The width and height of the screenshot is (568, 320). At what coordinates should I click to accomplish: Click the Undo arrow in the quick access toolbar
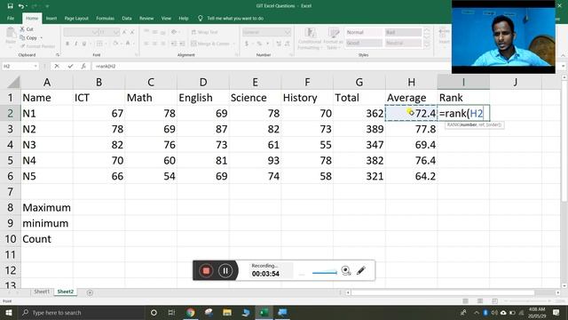pyautogui.click(x=21, y=6)
